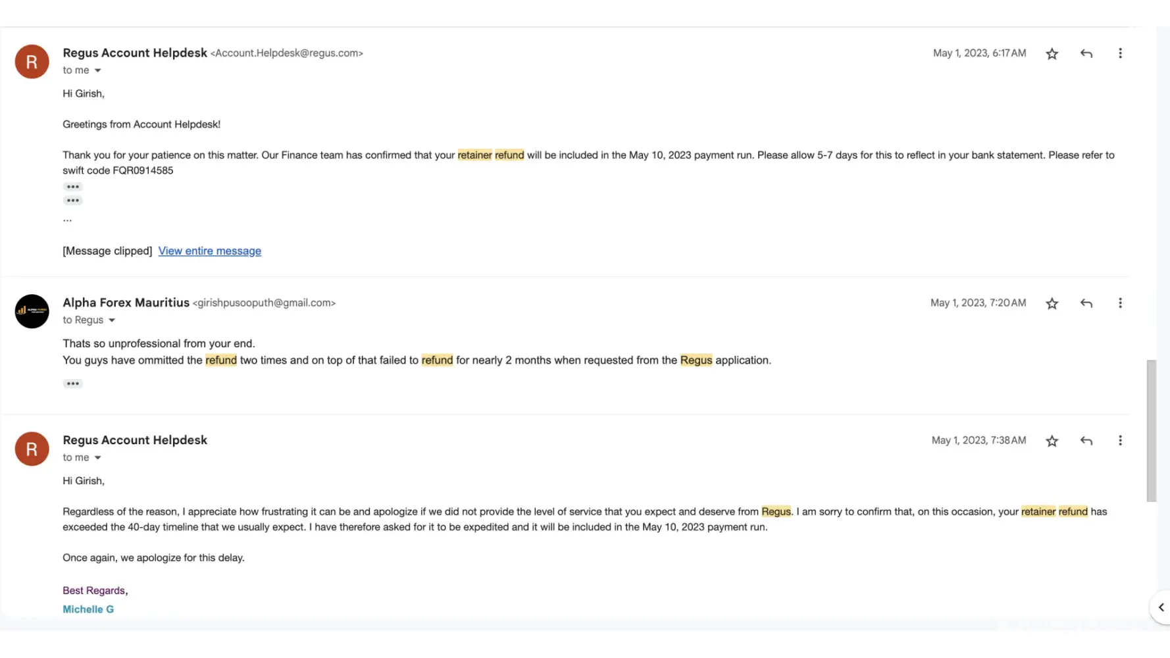
Task: Open more options for 7:20 AM message
Action: tap(1120, 303)
